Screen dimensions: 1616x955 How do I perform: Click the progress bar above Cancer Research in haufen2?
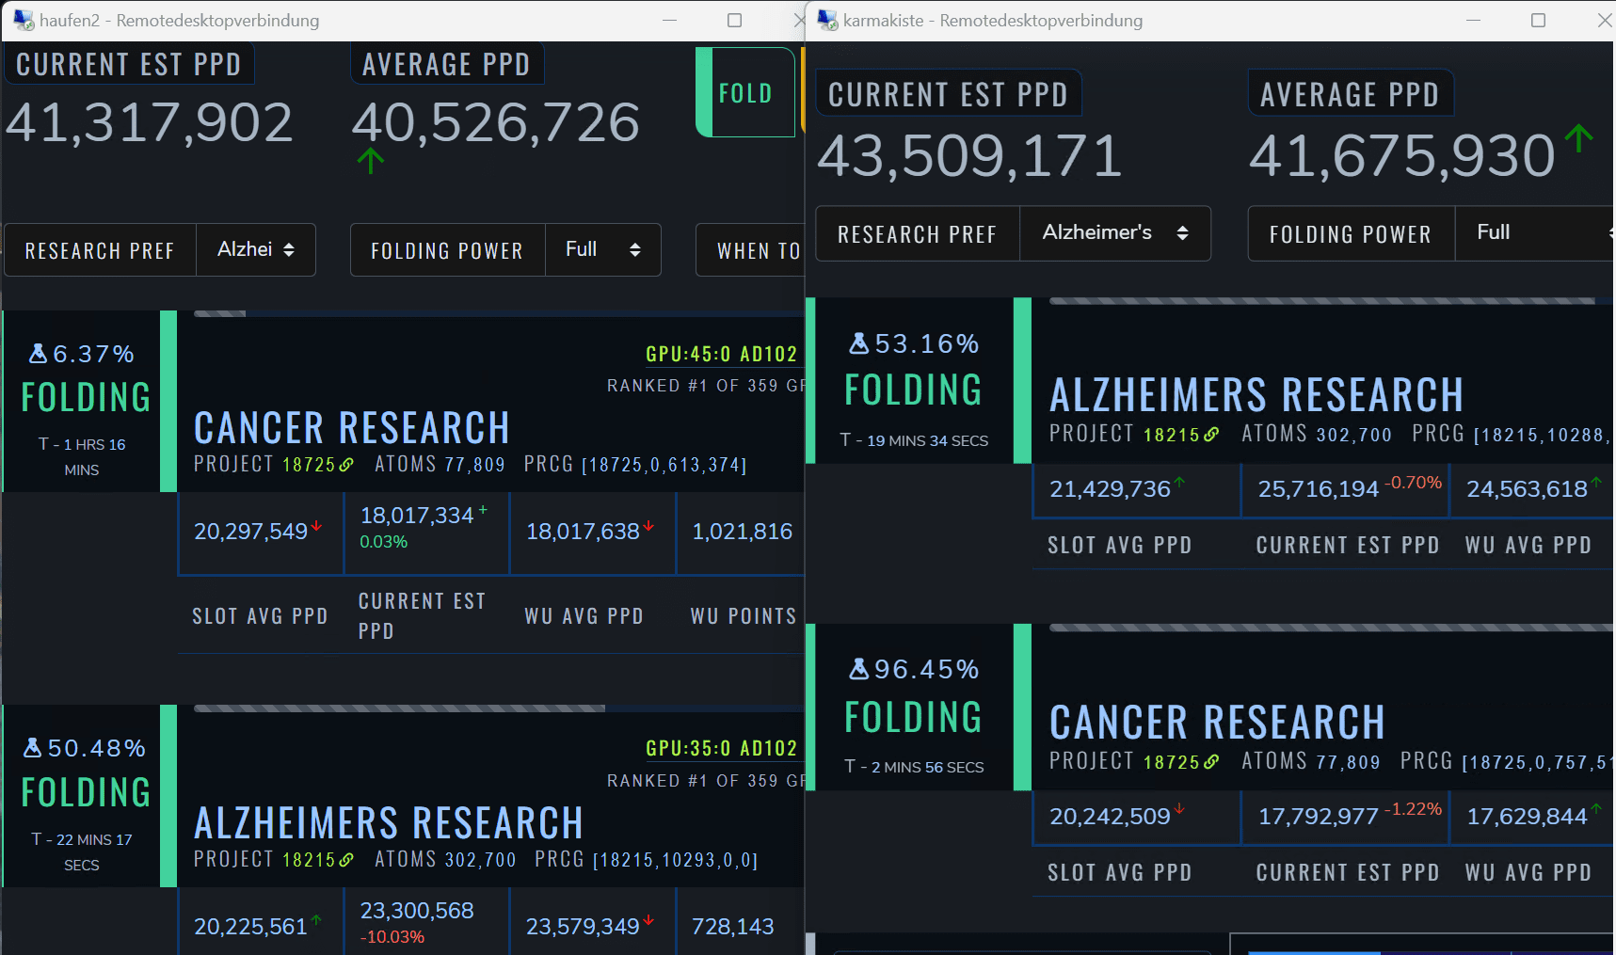coord(499,313)
